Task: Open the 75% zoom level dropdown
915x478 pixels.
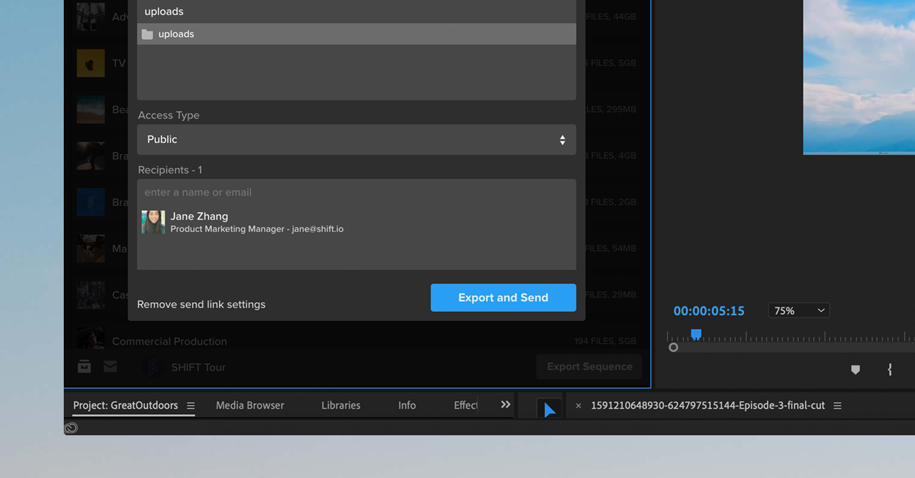Action: [798, 310]
